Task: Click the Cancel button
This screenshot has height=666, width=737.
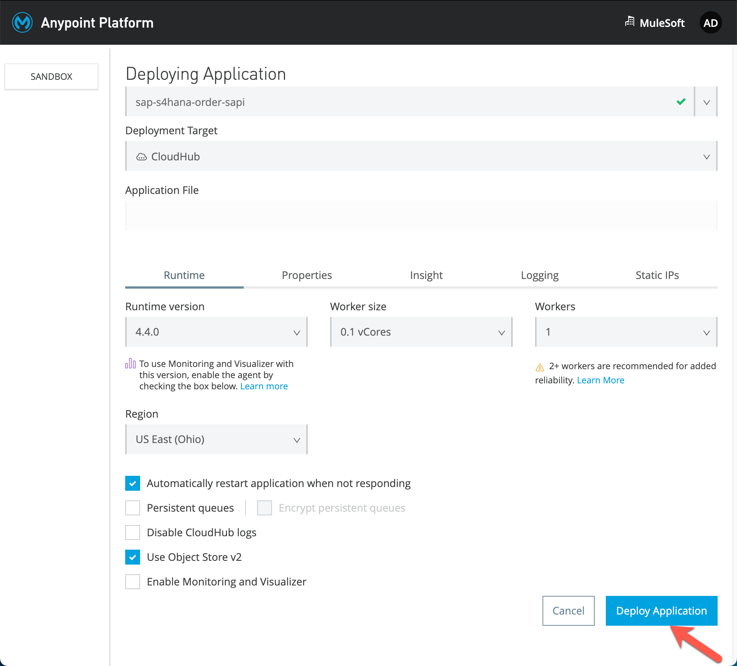Action: [x=568, y=611]
